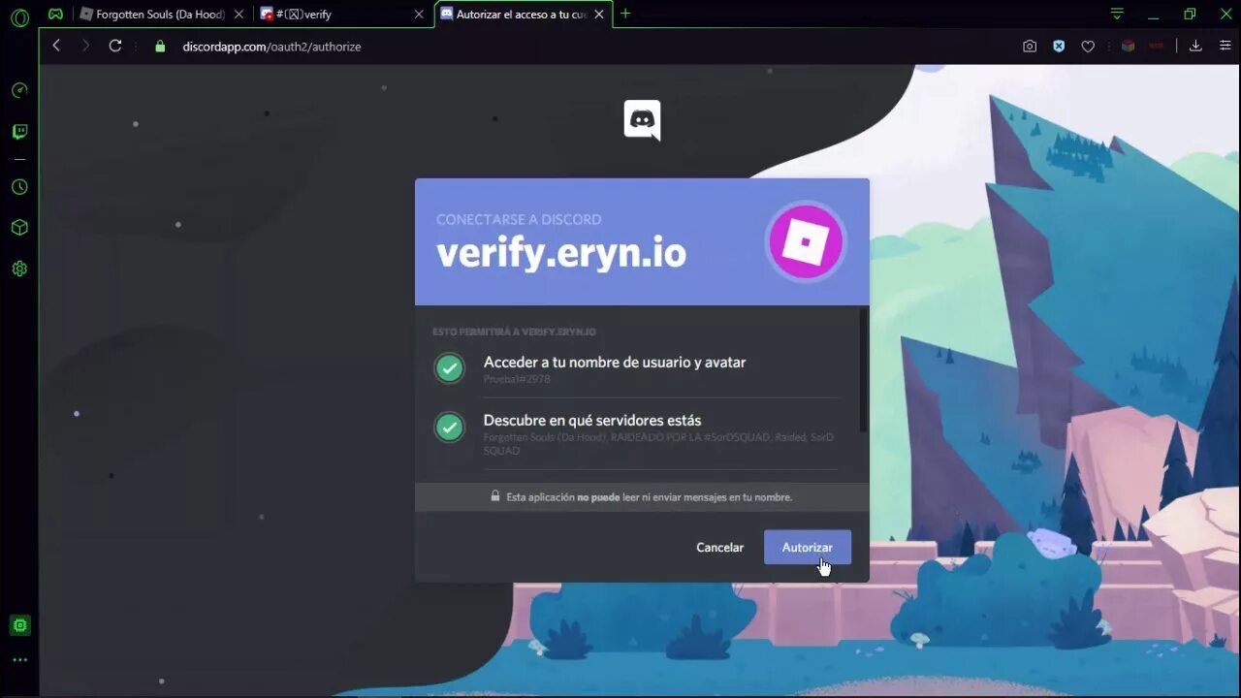Click the discordapp.com address bar URL
Image resolution: width=1241 pixels, height=698 pixels.
271,47
